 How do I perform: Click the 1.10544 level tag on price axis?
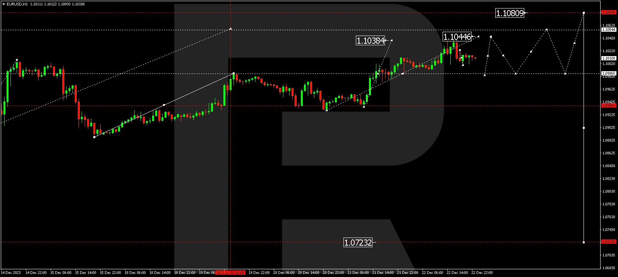point(609,30)
